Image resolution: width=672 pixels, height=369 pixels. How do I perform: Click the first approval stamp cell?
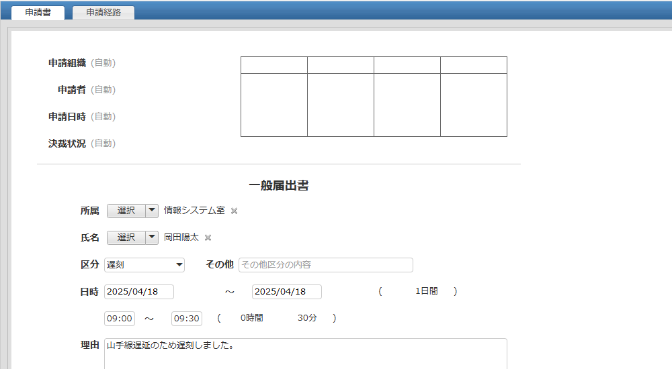click(274, 105)
